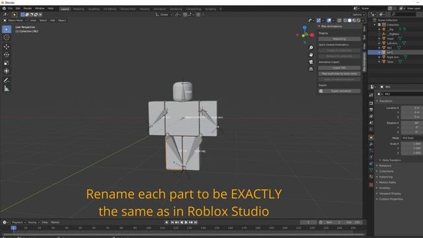Click Map keyframes by bone name button
423x238 pixels.
click(339, 73)
